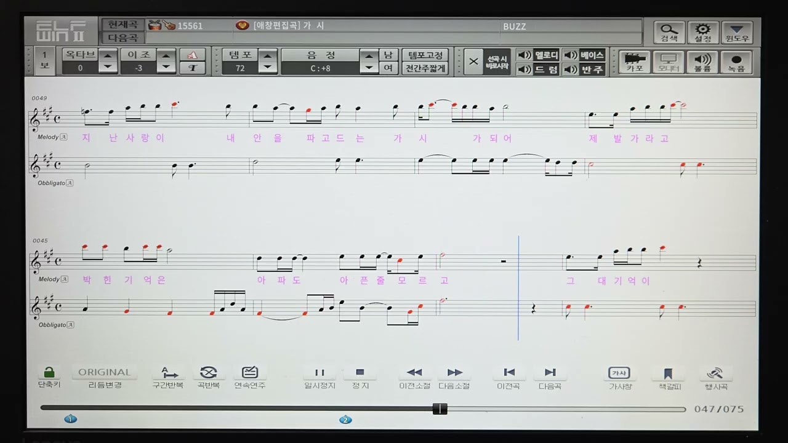Toggle the 단축키 green lock icon
This screenshot has width=788, height=443.
(49, 372)
